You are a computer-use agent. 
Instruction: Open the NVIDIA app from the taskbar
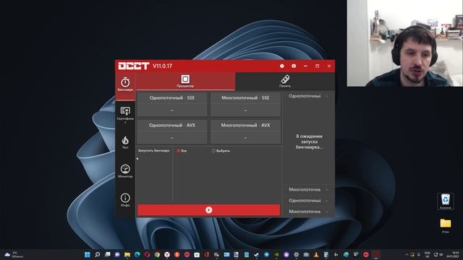click(x=276, y=255)
